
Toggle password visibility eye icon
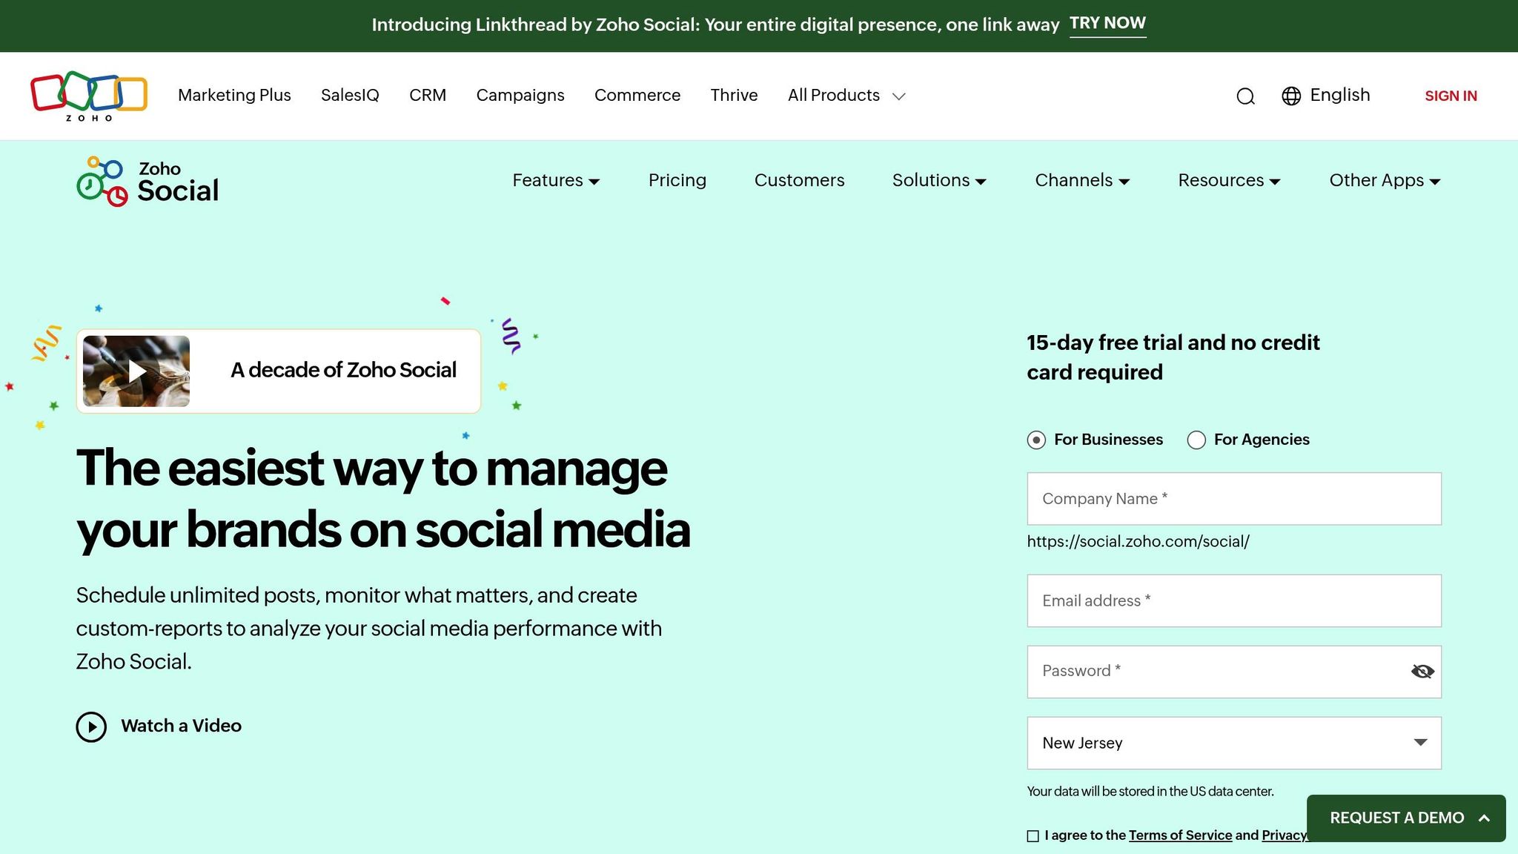[1422, 672]
